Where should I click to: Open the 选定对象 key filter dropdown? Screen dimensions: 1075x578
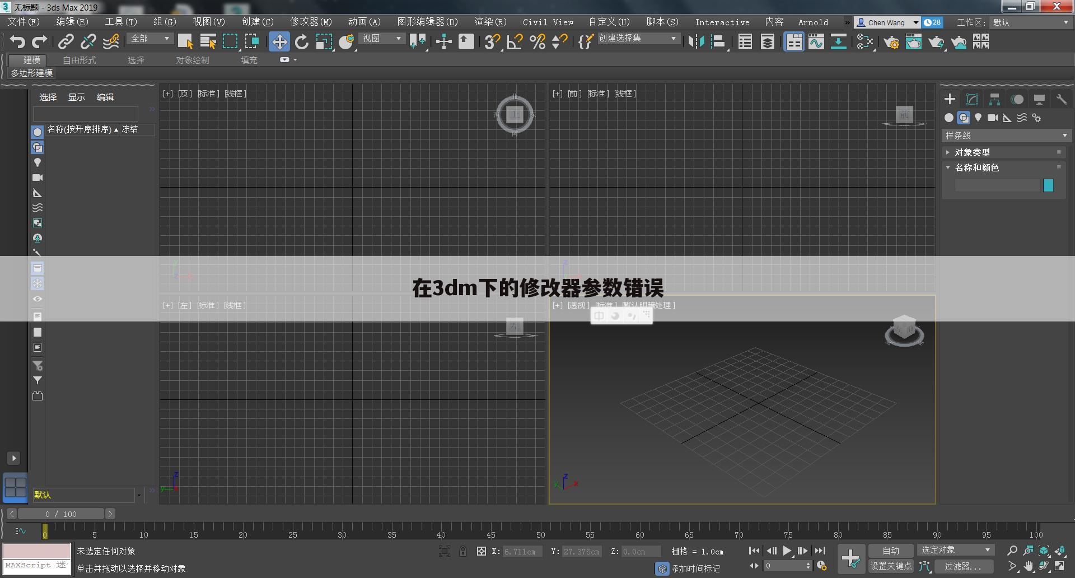click(x=956, y=550)
